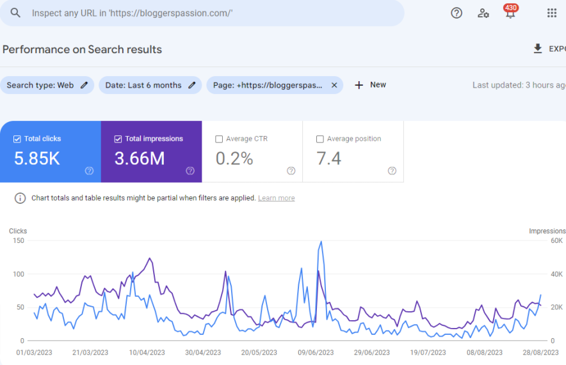Open the help question mark icon
Image resolution: width=566 pixels, height=365 pixels.
pos(457,13)
